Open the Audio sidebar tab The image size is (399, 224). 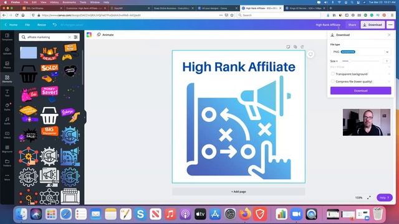point(7,121)
